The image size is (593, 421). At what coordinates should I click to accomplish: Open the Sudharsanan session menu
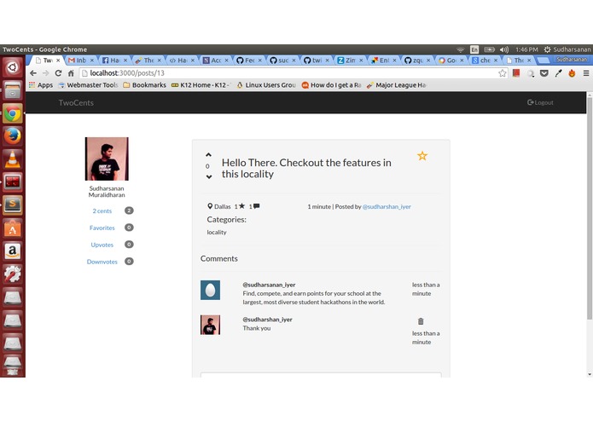click(567, 49)
